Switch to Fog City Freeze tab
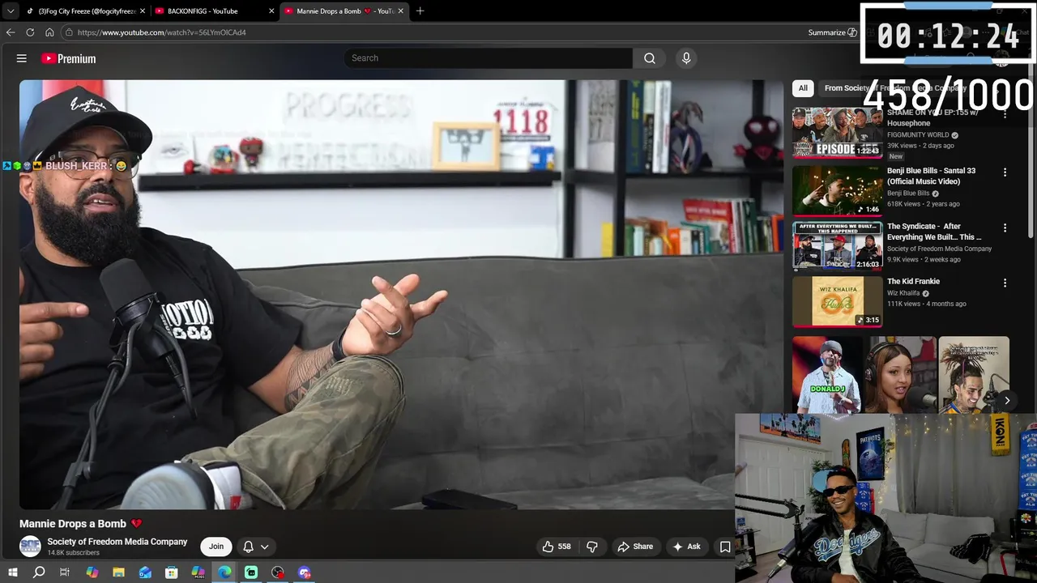 click(85, 11)
